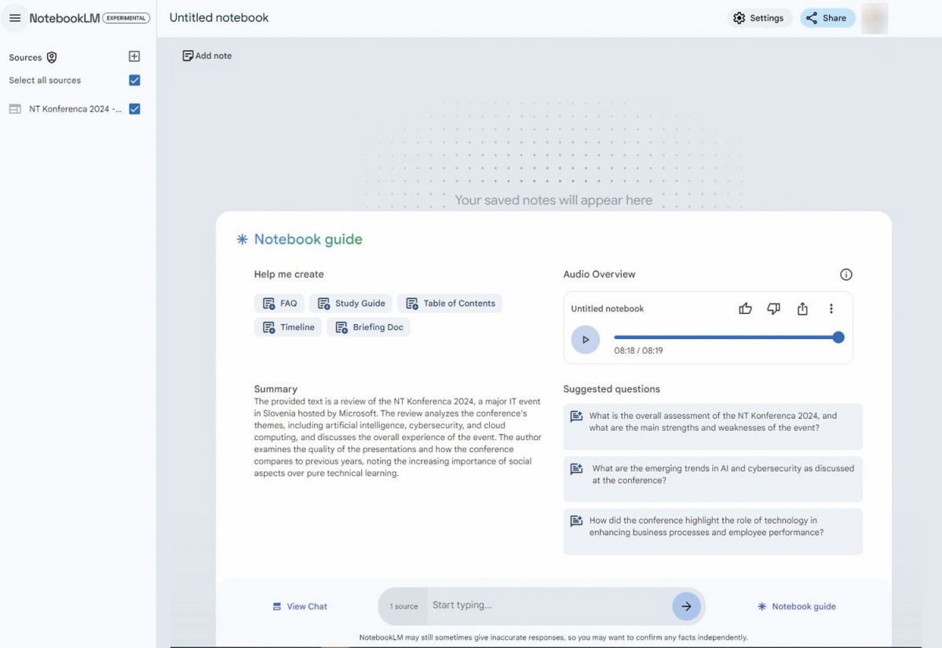Open the NT Konferenca 2024 source
The height and width of the screenshot is (648, 942).
(75, 109)
